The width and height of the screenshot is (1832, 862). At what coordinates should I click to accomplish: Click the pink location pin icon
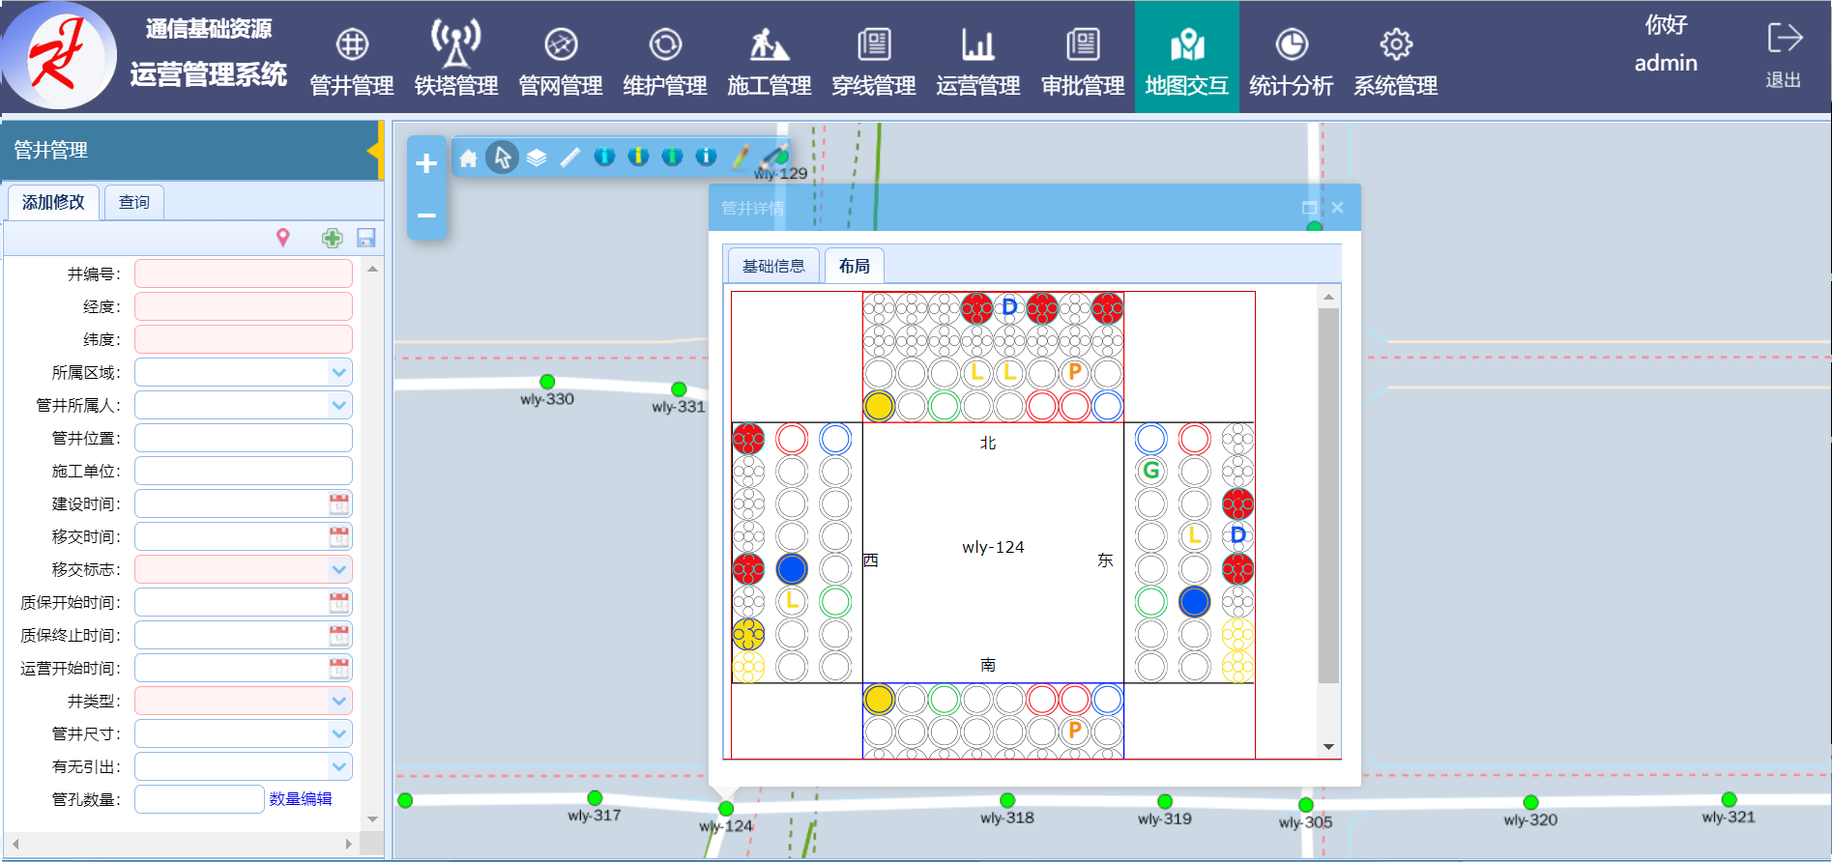coord(283,238)
